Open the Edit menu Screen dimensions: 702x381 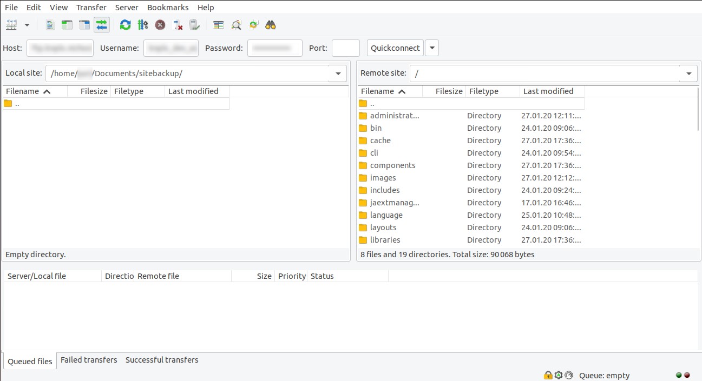[34, 8]
